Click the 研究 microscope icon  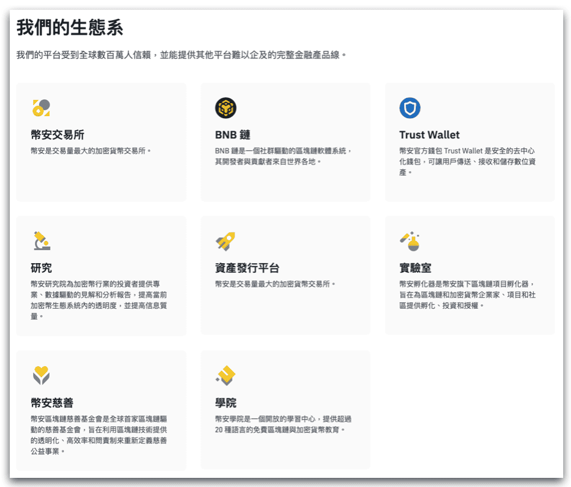pos(41,241)
